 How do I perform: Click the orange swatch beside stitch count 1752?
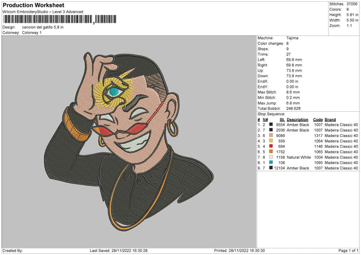pyautogui.click(x=271, y=152)
